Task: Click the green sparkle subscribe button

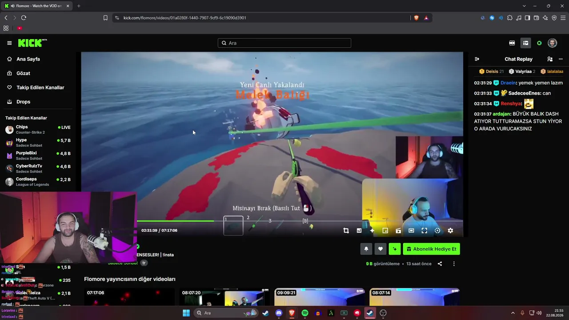Action: pos(395,249)
